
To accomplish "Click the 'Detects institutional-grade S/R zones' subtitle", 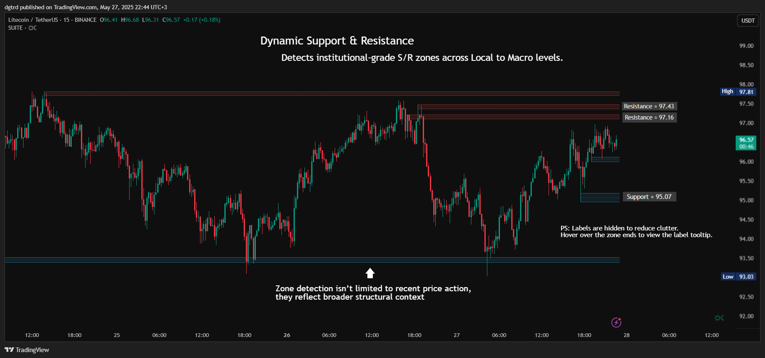I will coord(422,58).
